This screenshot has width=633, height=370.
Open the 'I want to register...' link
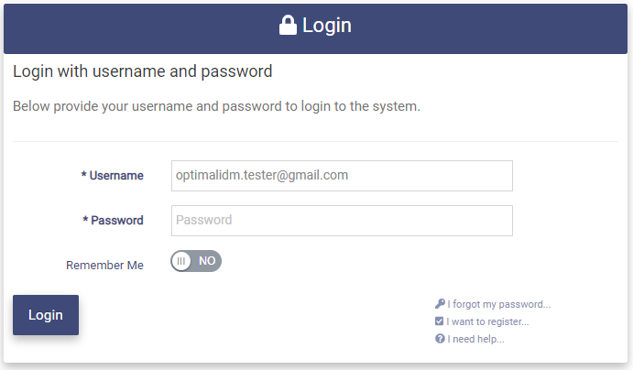pyautogui.click(x=488, y=321)
